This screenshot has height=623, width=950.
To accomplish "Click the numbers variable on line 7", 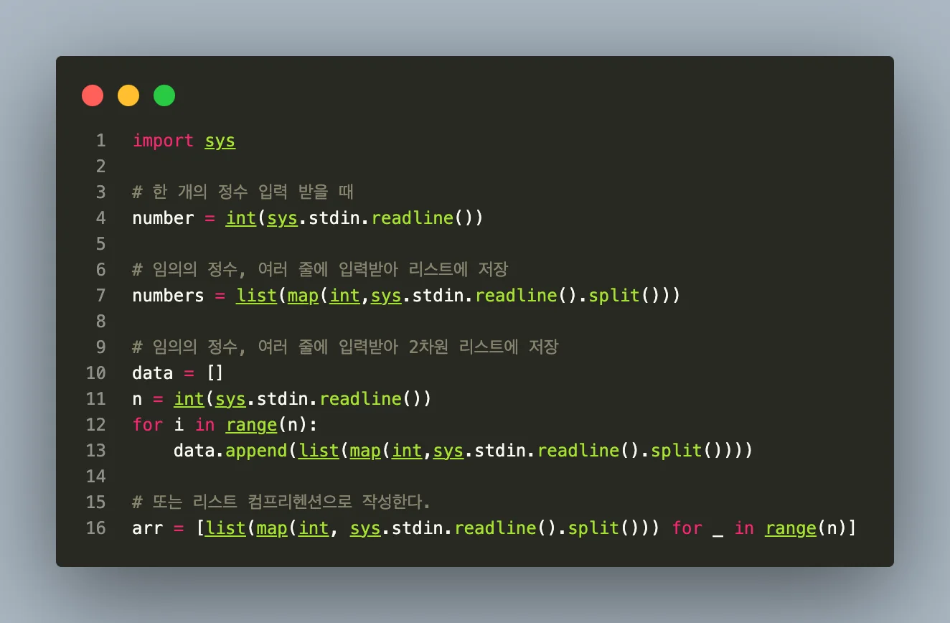I will [x=169, y=295].
